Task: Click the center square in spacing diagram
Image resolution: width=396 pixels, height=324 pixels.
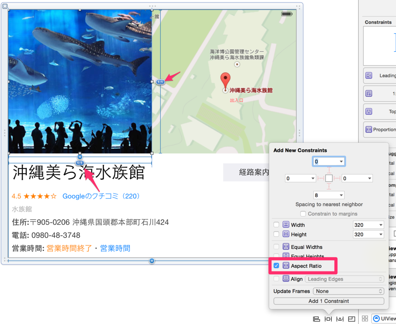Action: coord(329,178)
